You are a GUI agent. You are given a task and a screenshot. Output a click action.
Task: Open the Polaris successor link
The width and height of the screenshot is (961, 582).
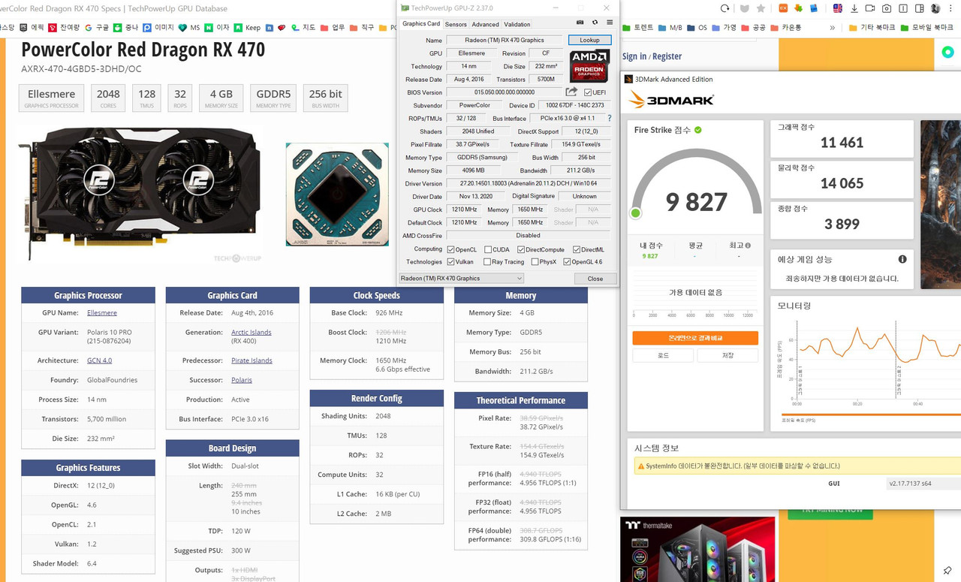(x=242, y=380)
